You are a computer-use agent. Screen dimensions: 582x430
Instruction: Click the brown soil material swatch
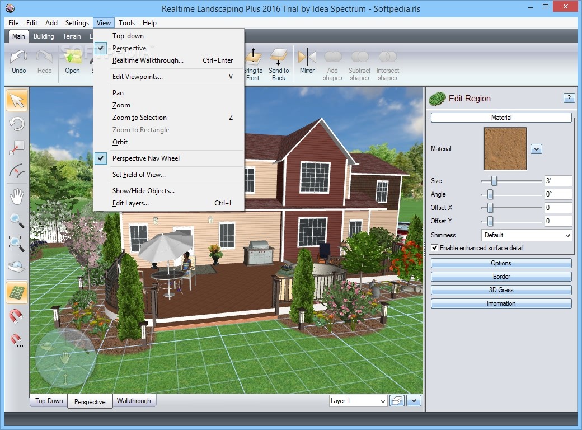click(505, 148)
